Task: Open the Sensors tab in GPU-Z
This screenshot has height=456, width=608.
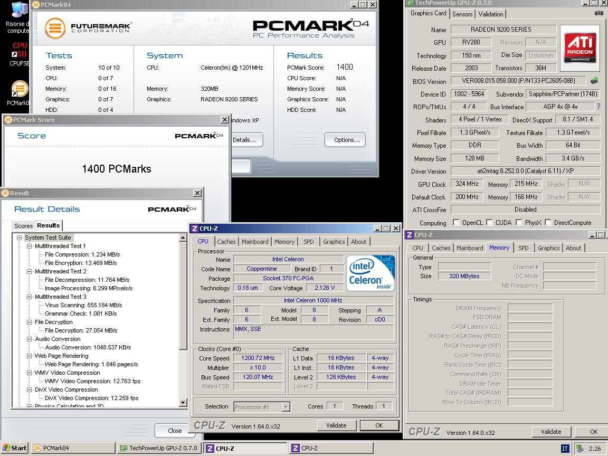Action: point(462,14)
